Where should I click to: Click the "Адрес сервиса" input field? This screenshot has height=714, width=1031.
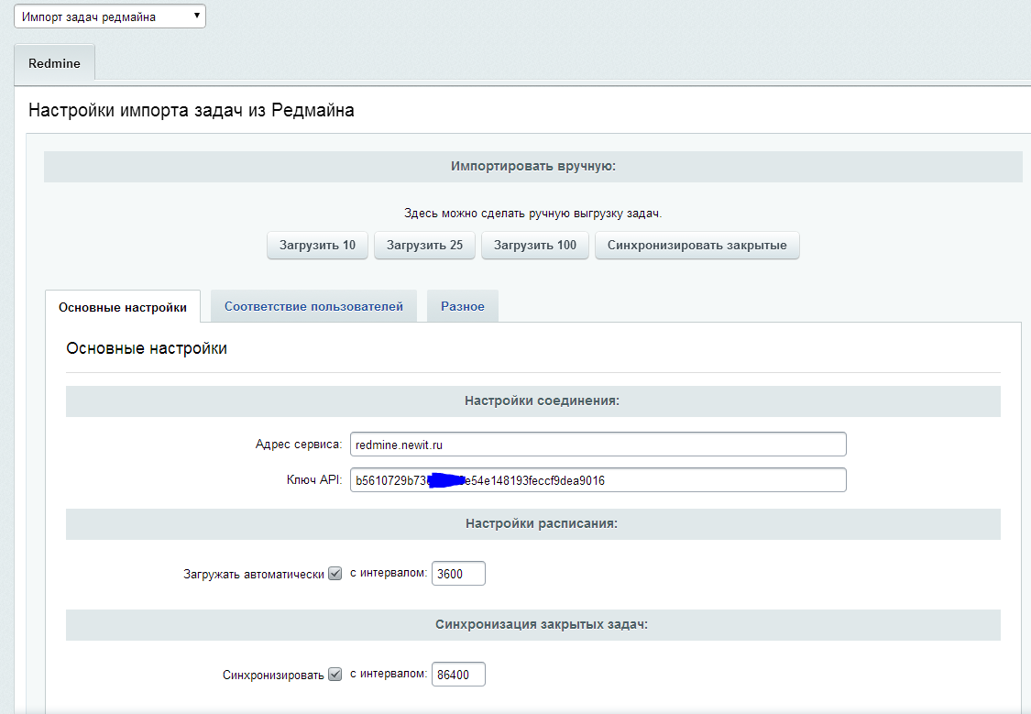[596, 444]
